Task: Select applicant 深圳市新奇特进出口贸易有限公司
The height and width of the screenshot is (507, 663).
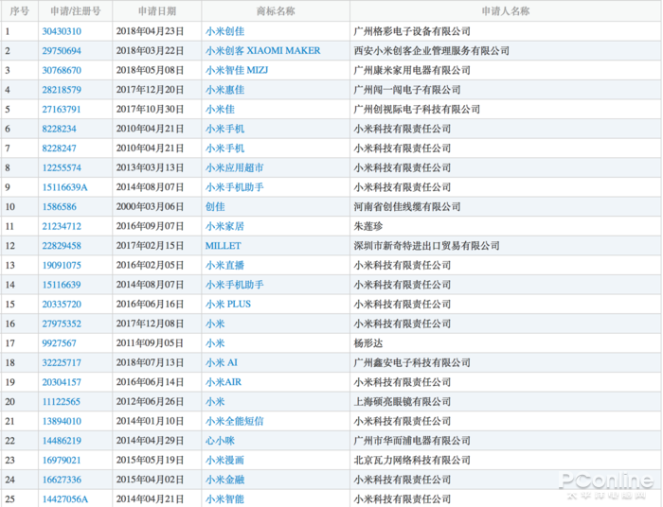Action: (x=426, y=246)
